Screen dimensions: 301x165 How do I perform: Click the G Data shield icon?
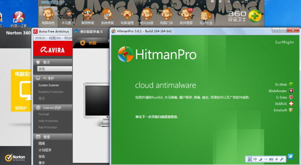[x=291, y=97]
